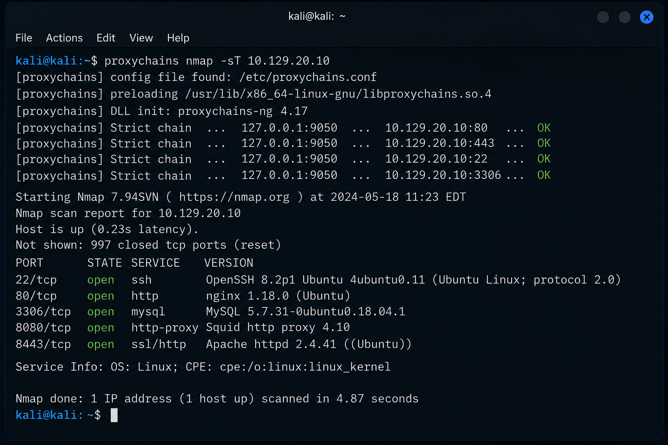Close the terminal with the blue X button

pyautogui.click(x=647, y=17)
